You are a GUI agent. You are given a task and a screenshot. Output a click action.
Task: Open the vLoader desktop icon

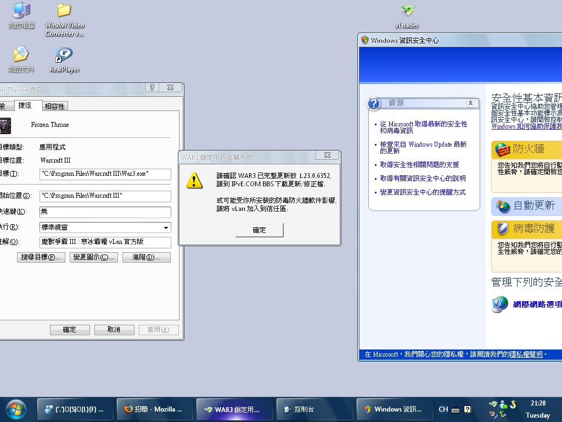tap(407, 11)
